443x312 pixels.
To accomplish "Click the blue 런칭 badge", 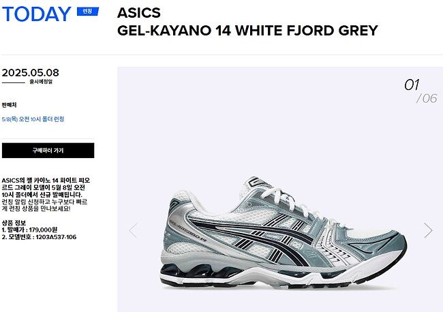I will tap(88, 12).
